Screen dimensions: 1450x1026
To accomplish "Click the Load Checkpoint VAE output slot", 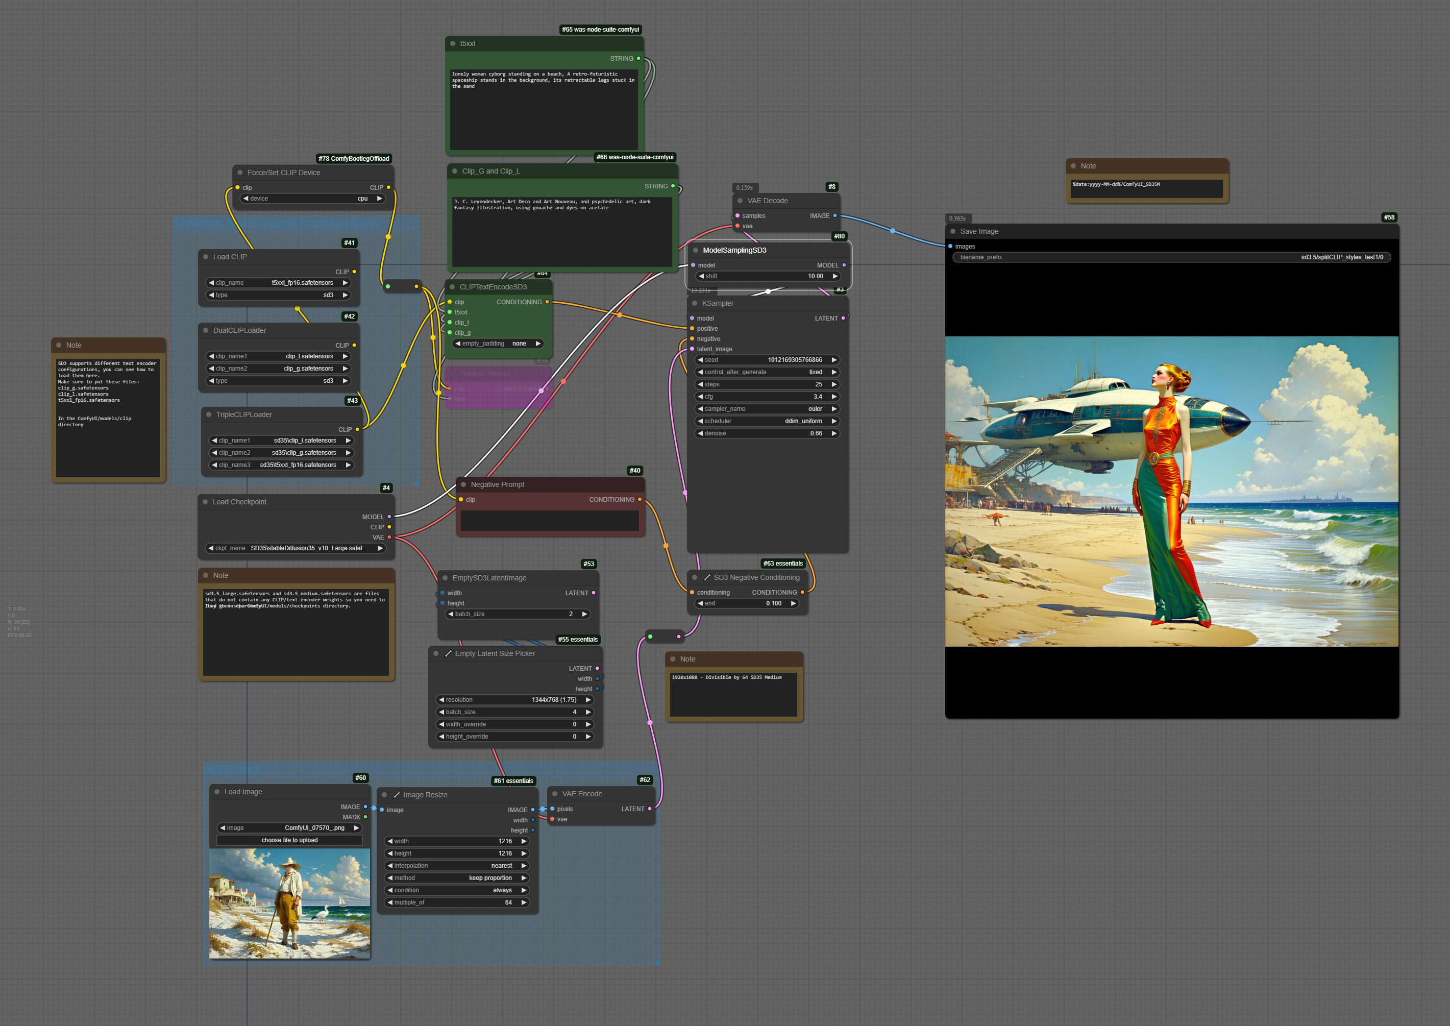I will tap(389, 538).
